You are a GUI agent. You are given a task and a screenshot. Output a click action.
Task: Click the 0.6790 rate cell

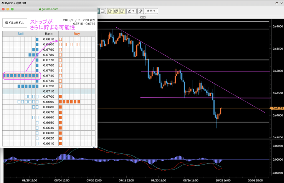[x=49, y=50]
